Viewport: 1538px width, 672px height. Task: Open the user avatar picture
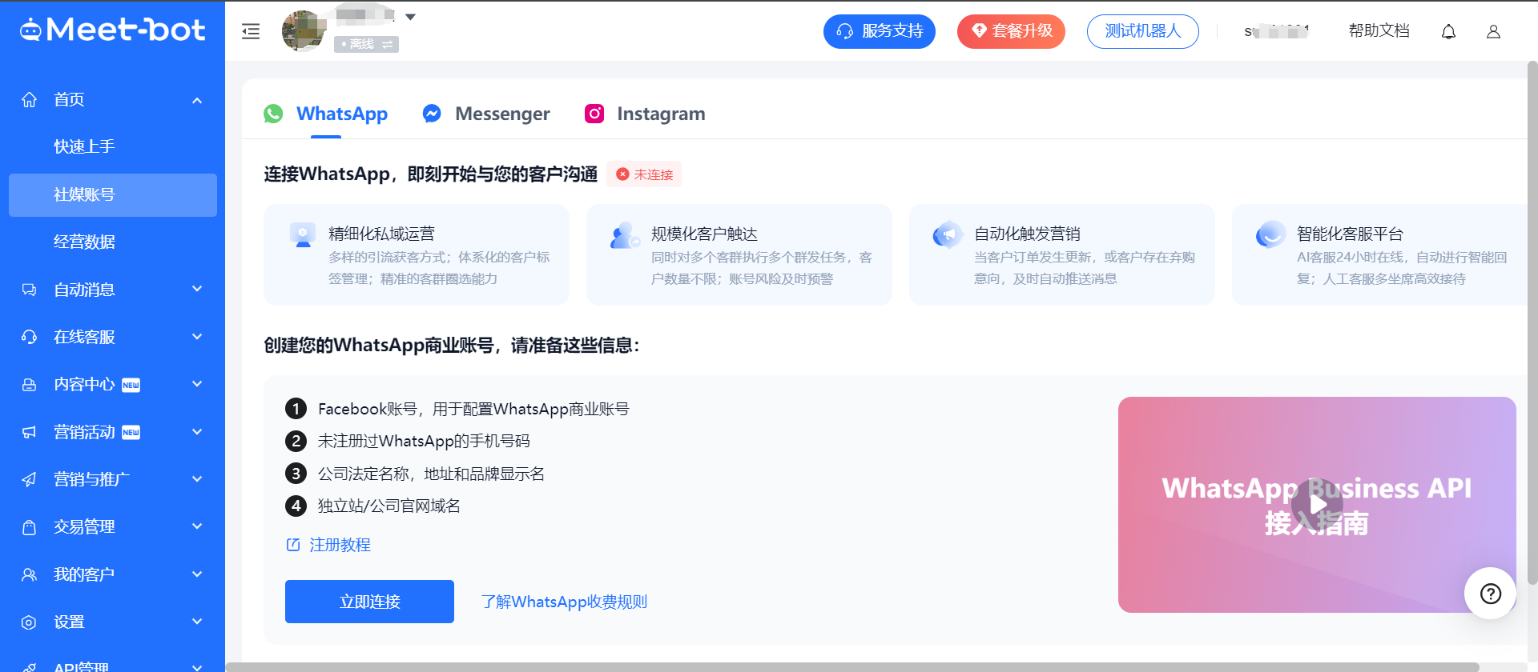303,30
